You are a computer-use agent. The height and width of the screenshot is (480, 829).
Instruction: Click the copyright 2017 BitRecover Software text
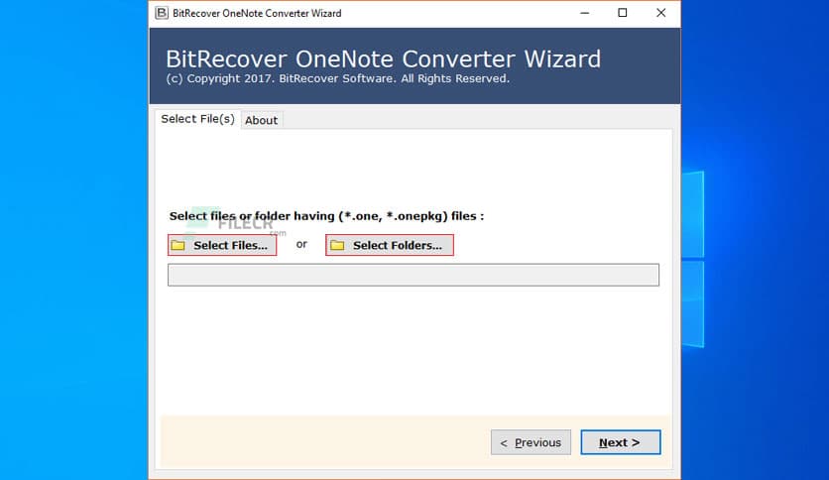coord(338,78)
